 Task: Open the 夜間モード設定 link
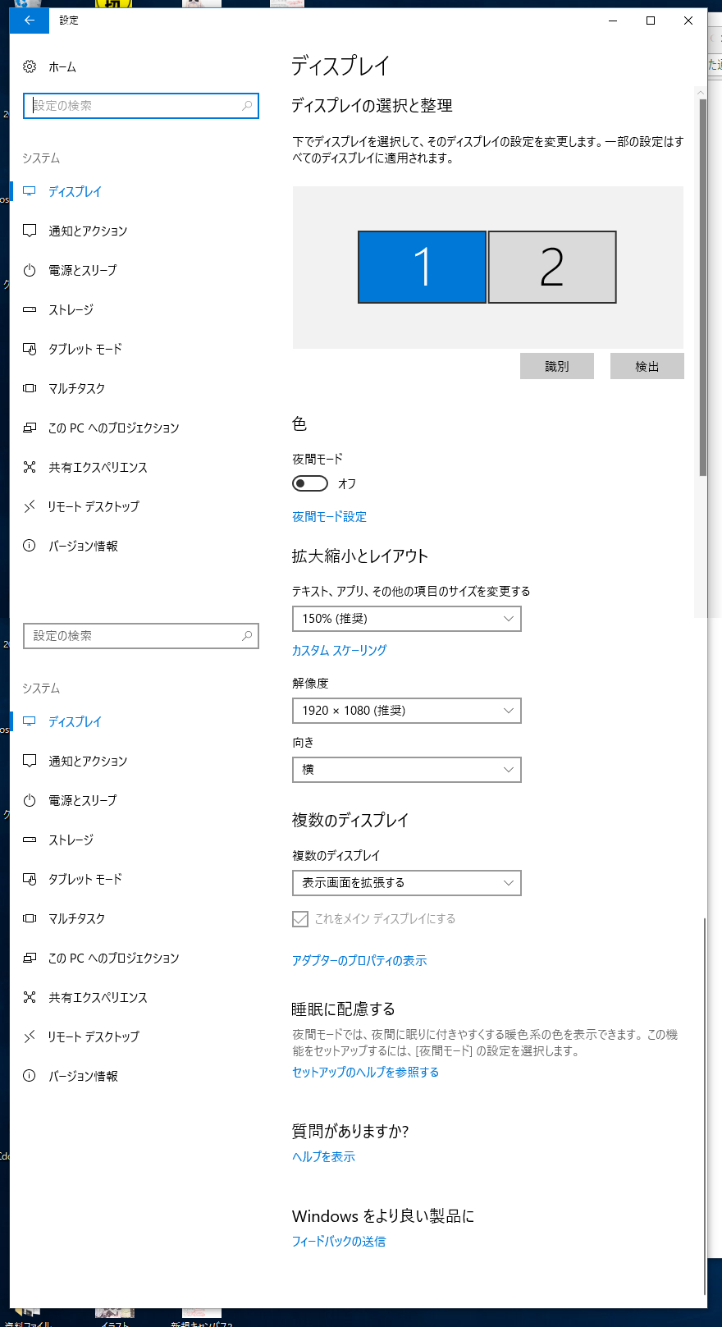tap(329, 516)
